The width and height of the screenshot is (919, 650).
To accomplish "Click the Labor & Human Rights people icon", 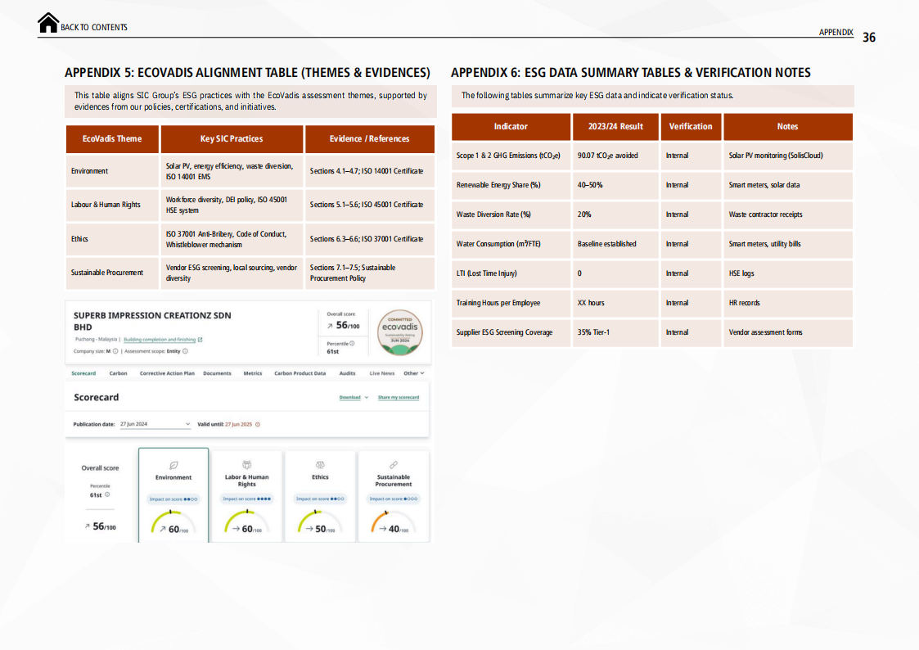I will click(x=246, y=464).
